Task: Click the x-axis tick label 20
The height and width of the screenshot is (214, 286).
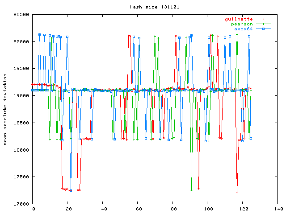Action: (x=69, y=209)
